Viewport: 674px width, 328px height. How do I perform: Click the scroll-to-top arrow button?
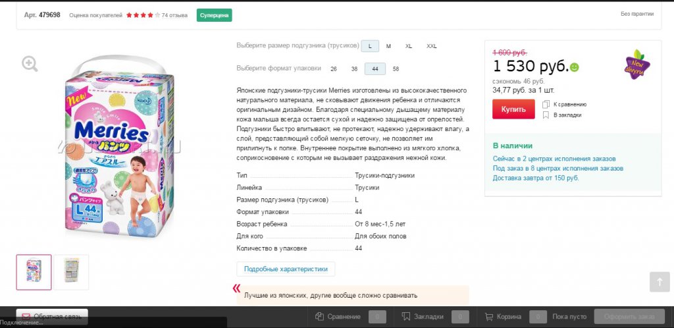[x=660, y=282]
